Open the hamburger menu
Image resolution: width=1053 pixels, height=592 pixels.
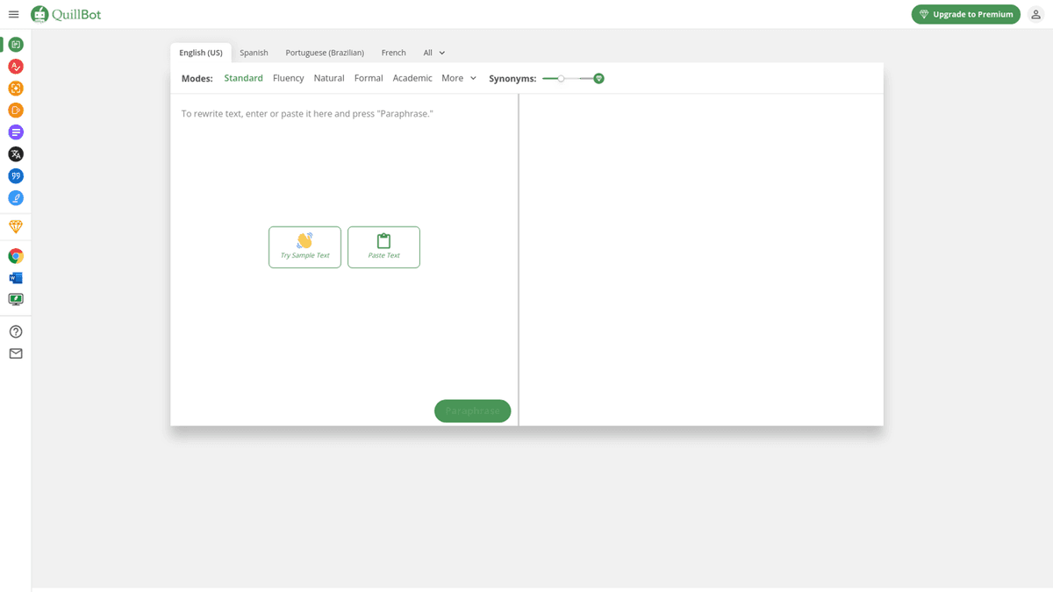pyautogui.click(x=13, y=14)
